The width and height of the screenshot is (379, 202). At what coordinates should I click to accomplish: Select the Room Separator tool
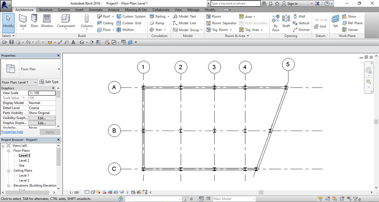pos(221,23)
